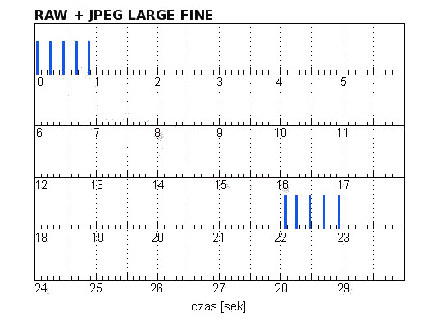Click the axis number 26
Screen dimensions: 441x326
[157, 288]
